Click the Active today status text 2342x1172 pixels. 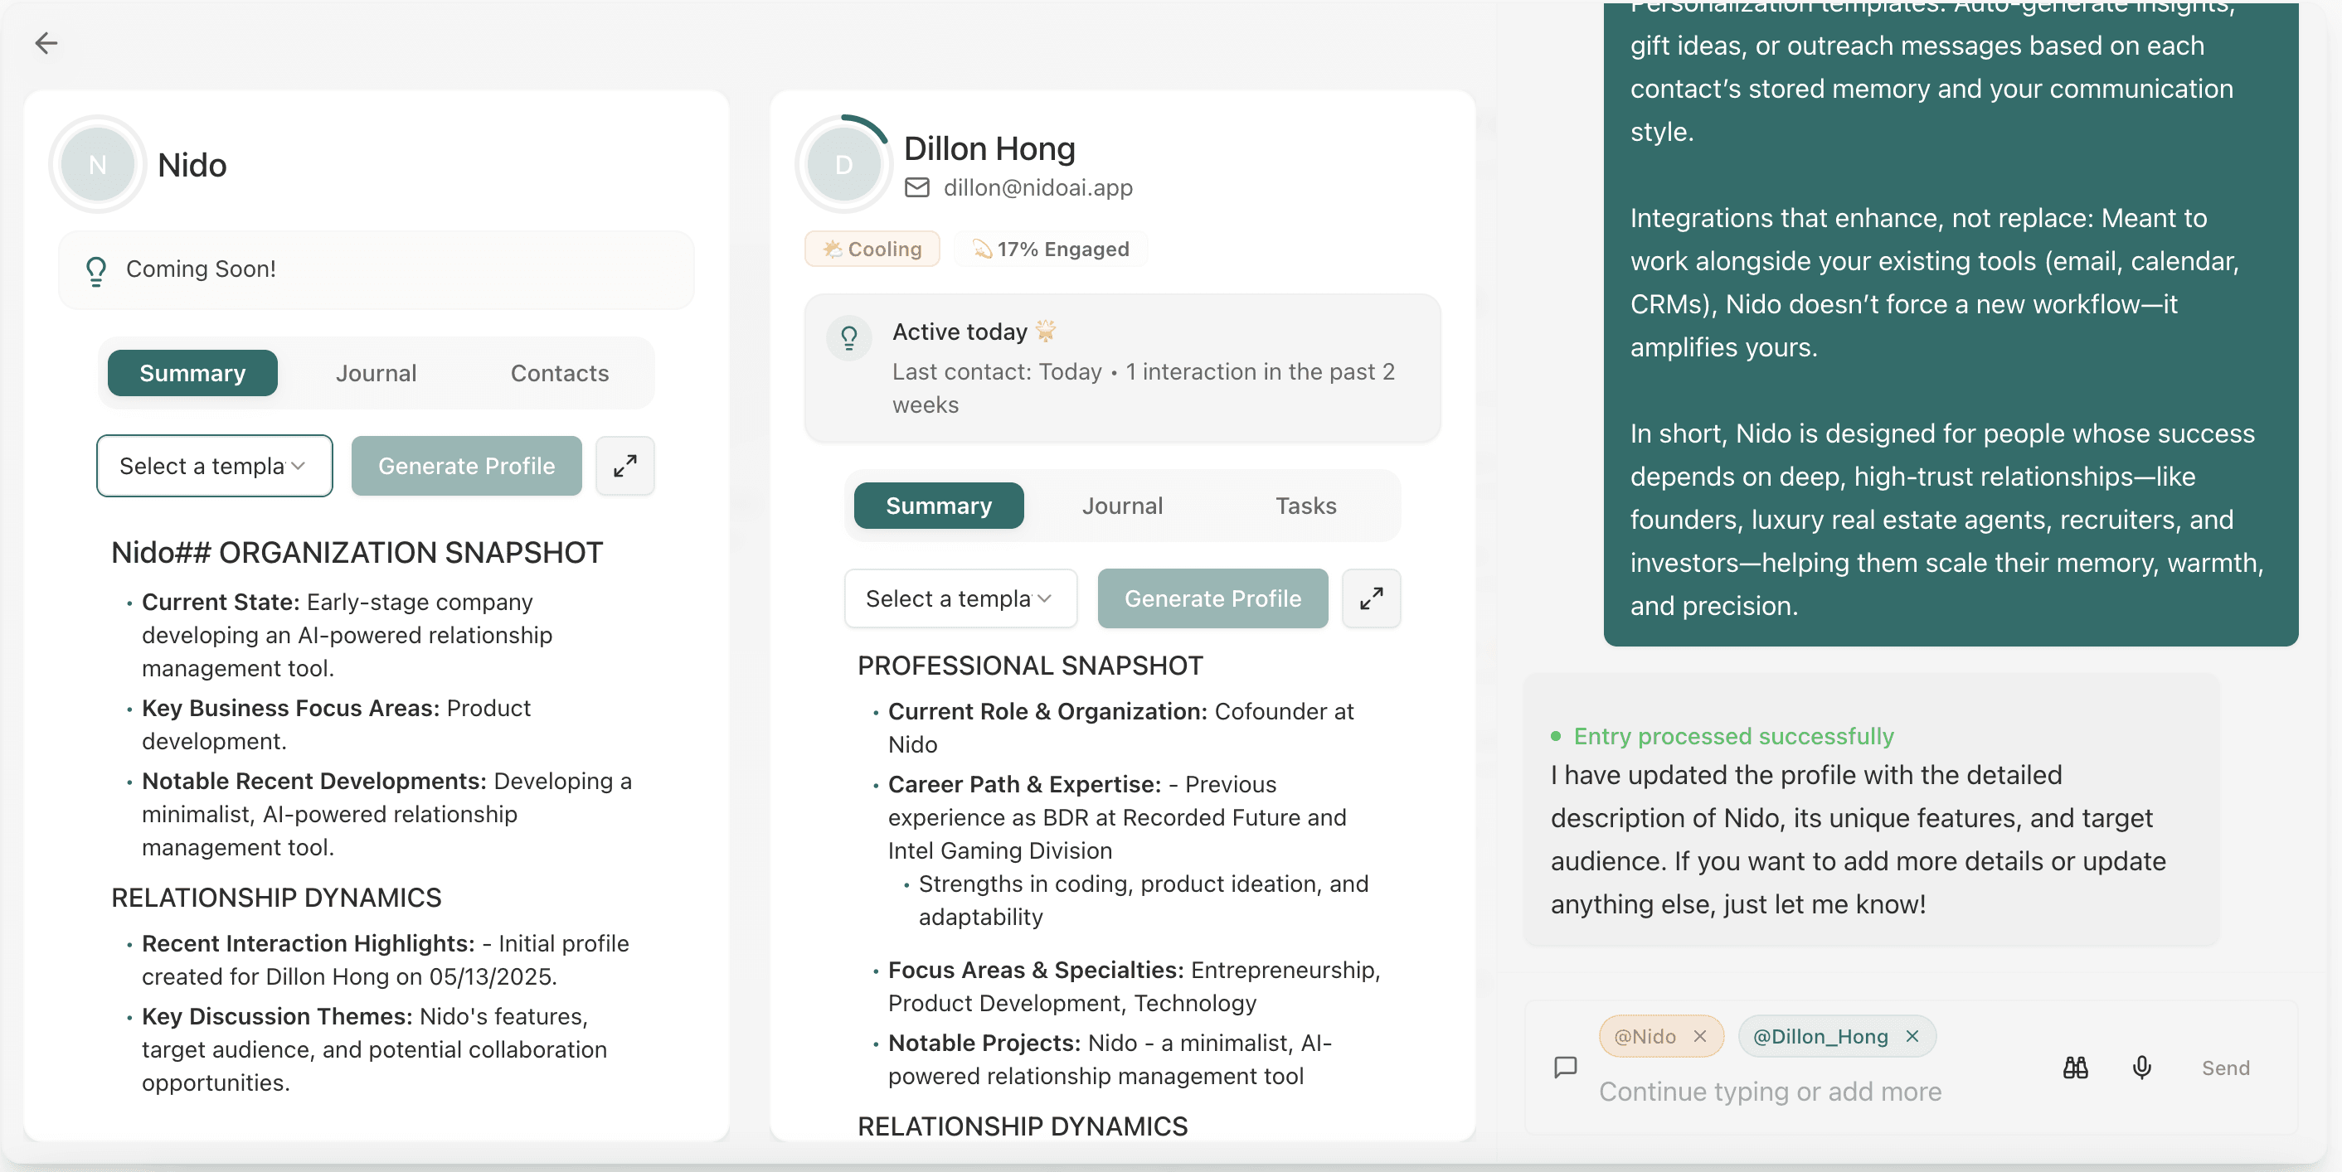pos(960,332)
